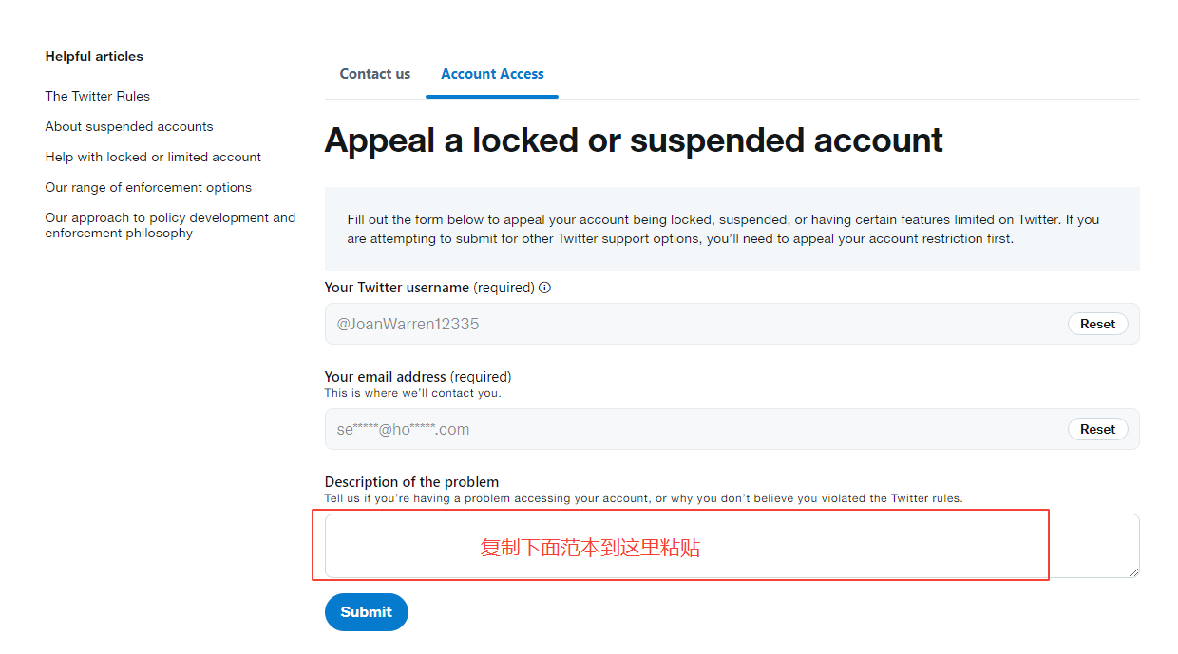1178x654 pixels.
Task: Click the Description of the problem label
Action: tap(411, 482)
